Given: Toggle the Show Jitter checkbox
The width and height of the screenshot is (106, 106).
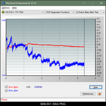Looking at the screenshot, I should pos(6,91).
